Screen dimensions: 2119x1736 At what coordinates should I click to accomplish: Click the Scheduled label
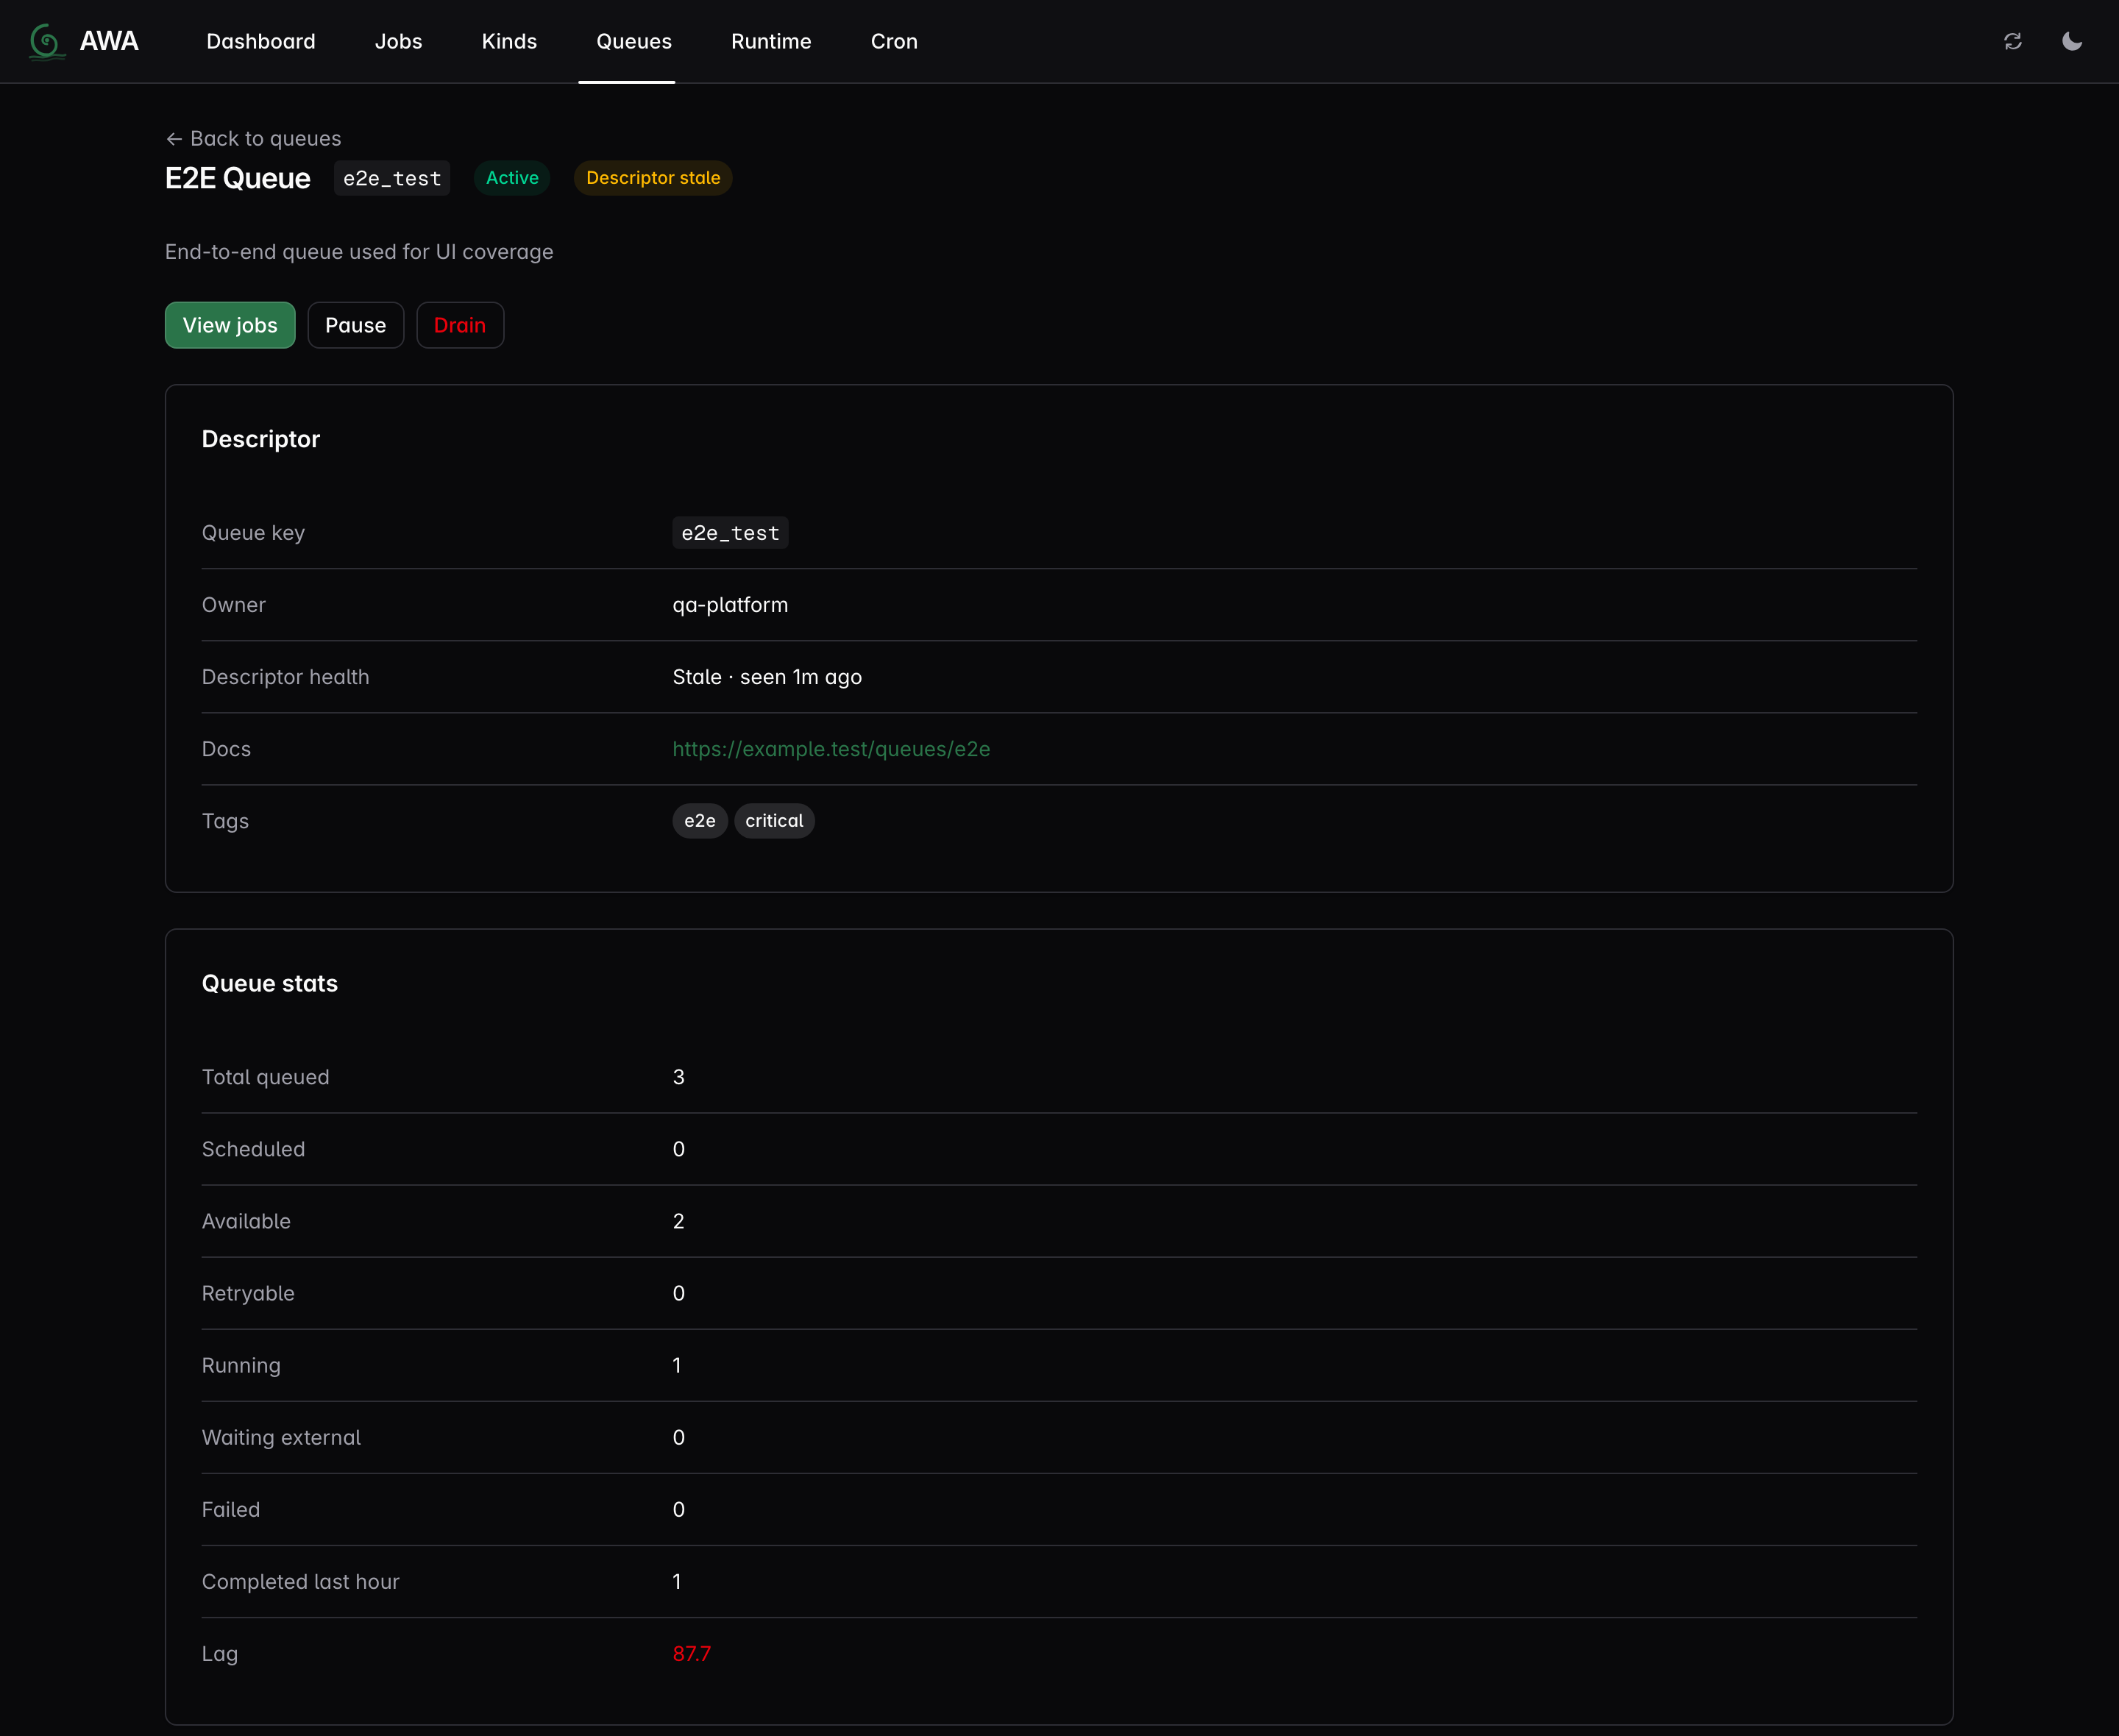[x=254, y=1149]
